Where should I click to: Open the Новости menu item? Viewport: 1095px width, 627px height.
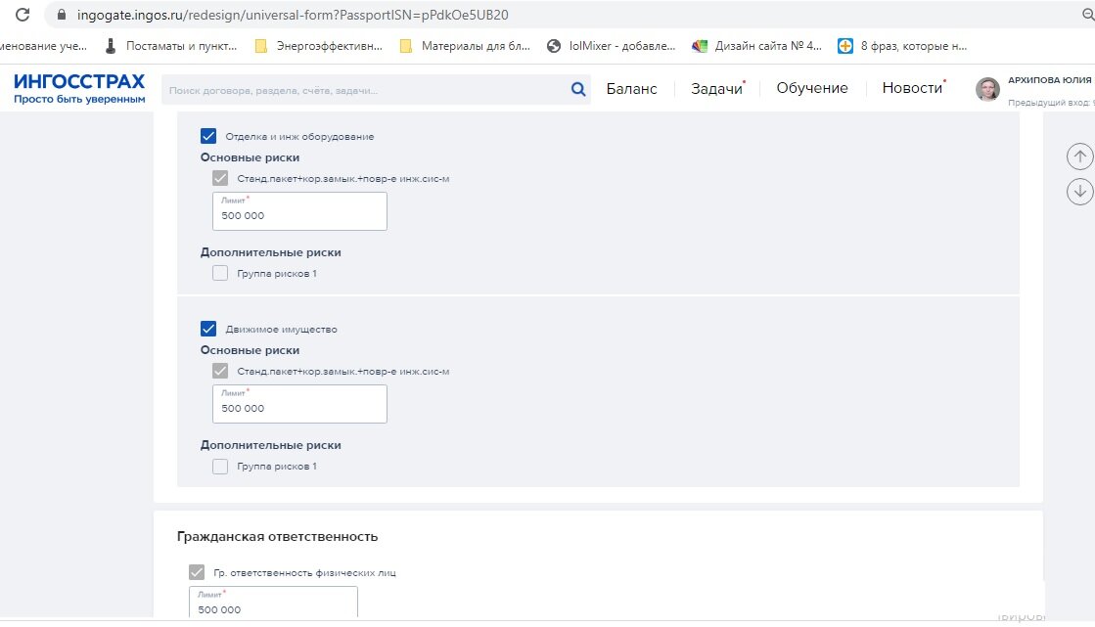pos(913,88)
